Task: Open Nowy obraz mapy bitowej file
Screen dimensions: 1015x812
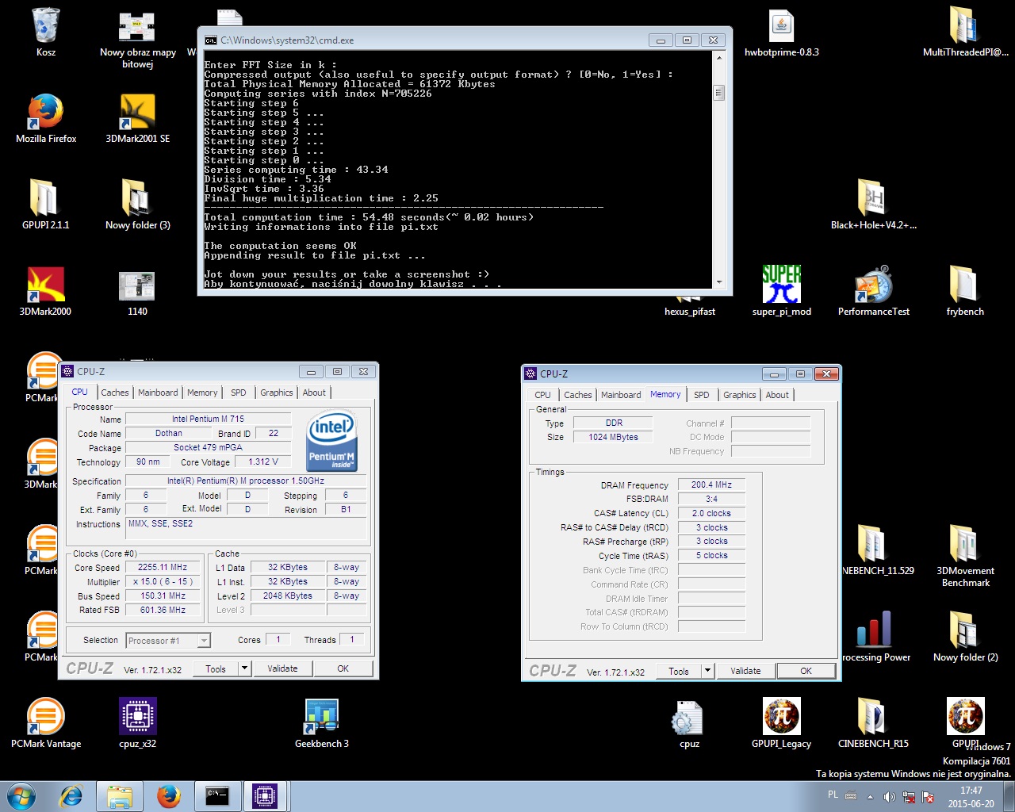Action: coord(137,38)
